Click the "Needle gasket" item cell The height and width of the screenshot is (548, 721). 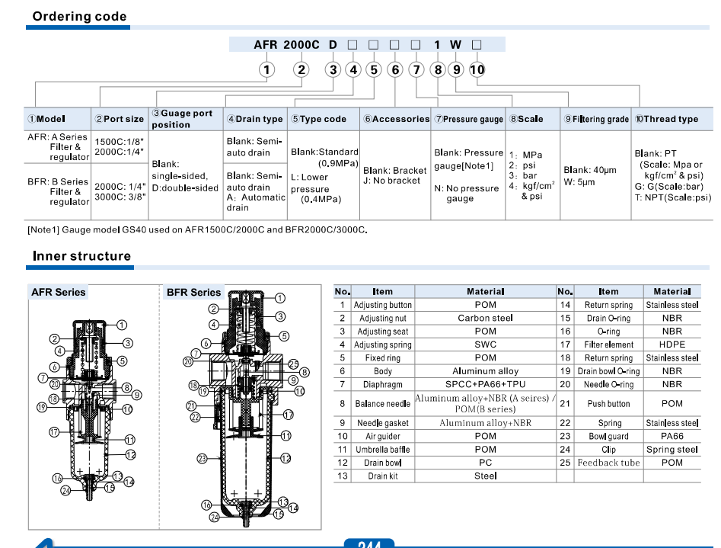(x=382, y=423)
